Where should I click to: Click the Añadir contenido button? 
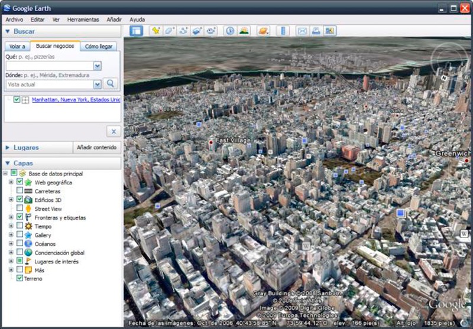pyautogui.click(x=96, y=147)
